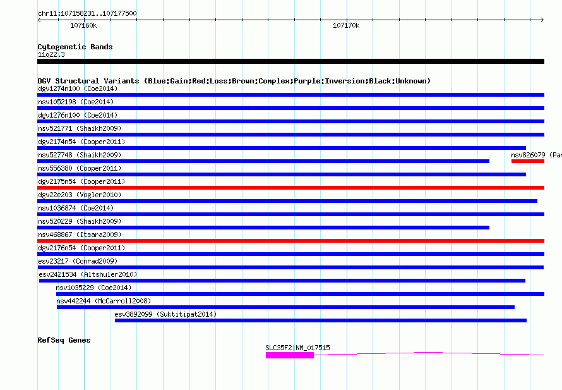
Task: Click the 107170k ruler position marker
Action: [346, 26]
